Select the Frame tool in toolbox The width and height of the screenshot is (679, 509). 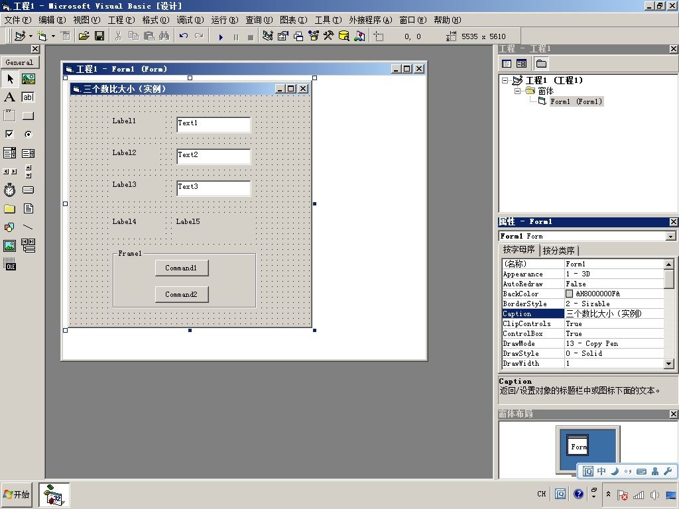pos(9,115)
